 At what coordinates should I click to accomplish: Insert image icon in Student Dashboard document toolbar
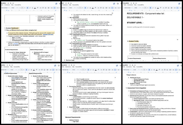point(45,8)
